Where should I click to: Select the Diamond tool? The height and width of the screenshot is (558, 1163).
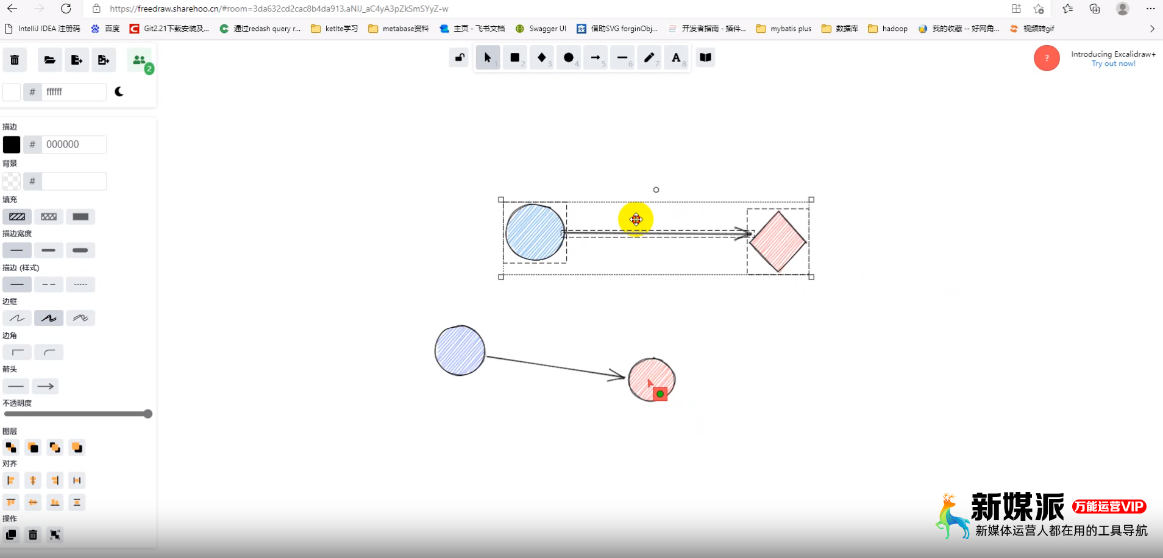[x=542, y=58]
